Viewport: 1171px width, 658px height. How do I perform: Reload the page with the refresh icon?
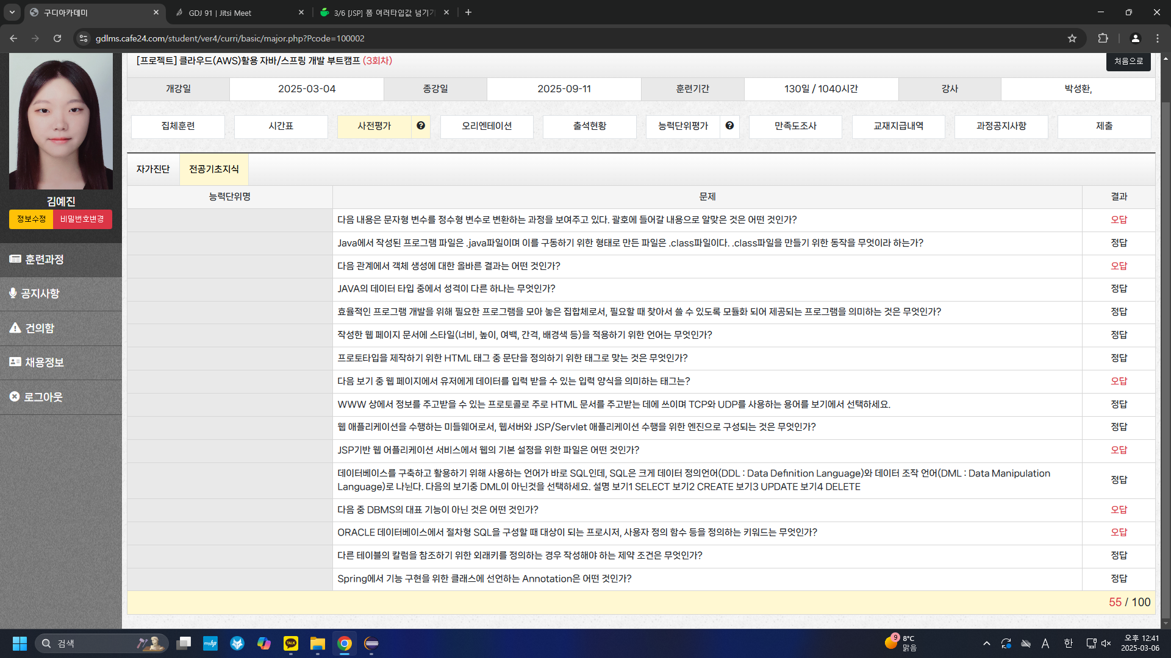tap(57, 38)
